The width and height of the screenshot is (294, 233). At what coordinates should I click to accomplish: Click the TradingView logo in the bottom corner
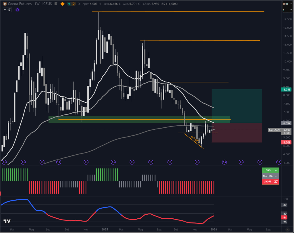(7, 221)
